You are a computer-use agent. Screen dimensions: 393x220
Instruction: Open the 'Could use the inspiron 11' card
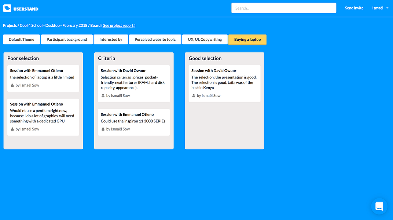tap(134, 122)
